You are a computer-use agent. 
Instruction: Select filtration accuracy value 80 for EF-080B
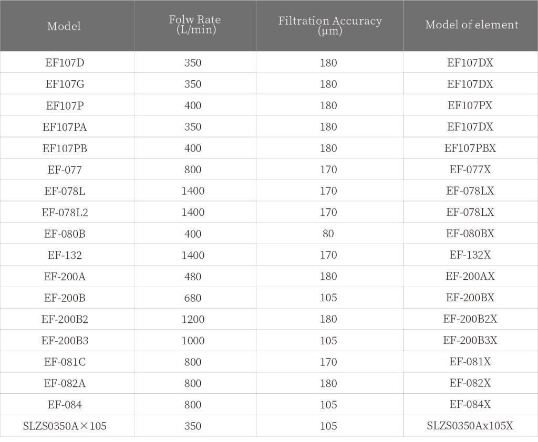pos(328,234)
